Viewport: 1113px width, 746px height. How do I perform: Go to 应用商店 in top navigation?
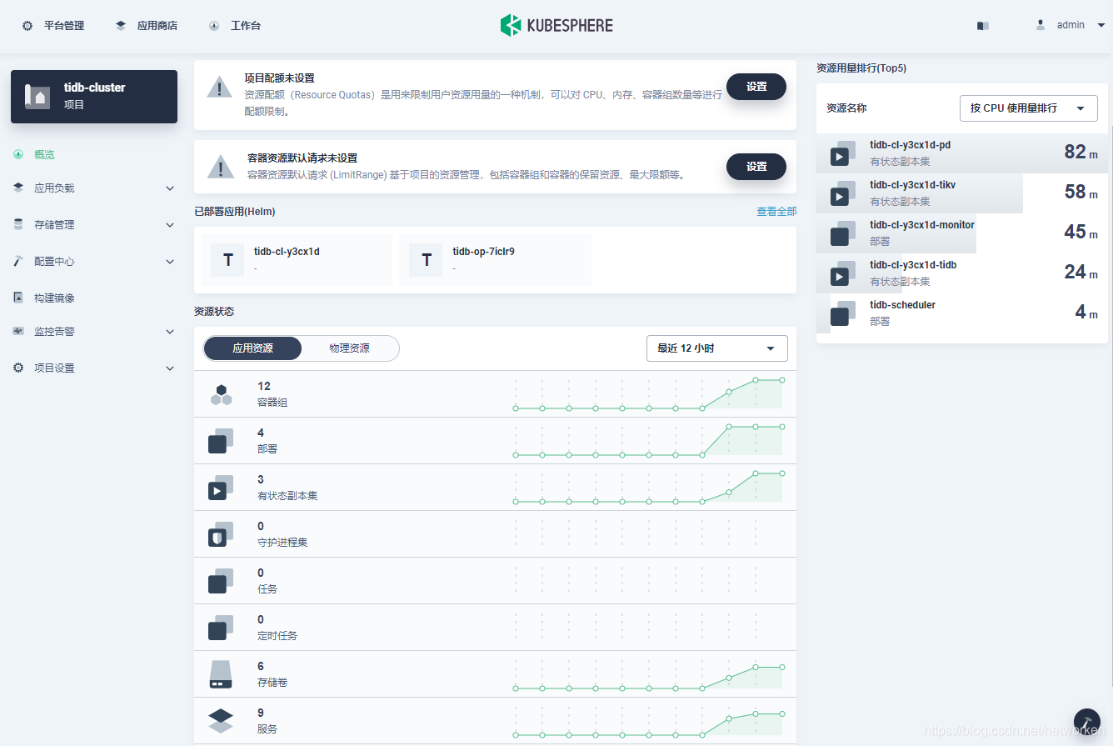[147, 26]
